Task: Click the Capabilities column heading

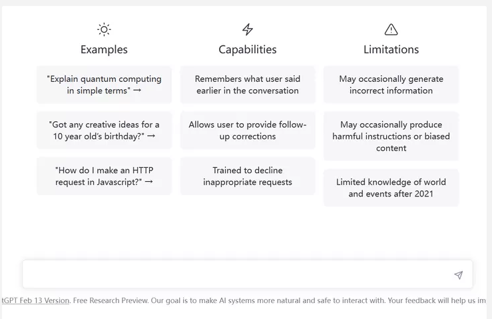Action: pos(248,49)
